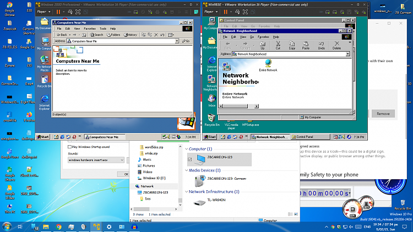Collapse the Computer (1) group

[x=187, y=149]
